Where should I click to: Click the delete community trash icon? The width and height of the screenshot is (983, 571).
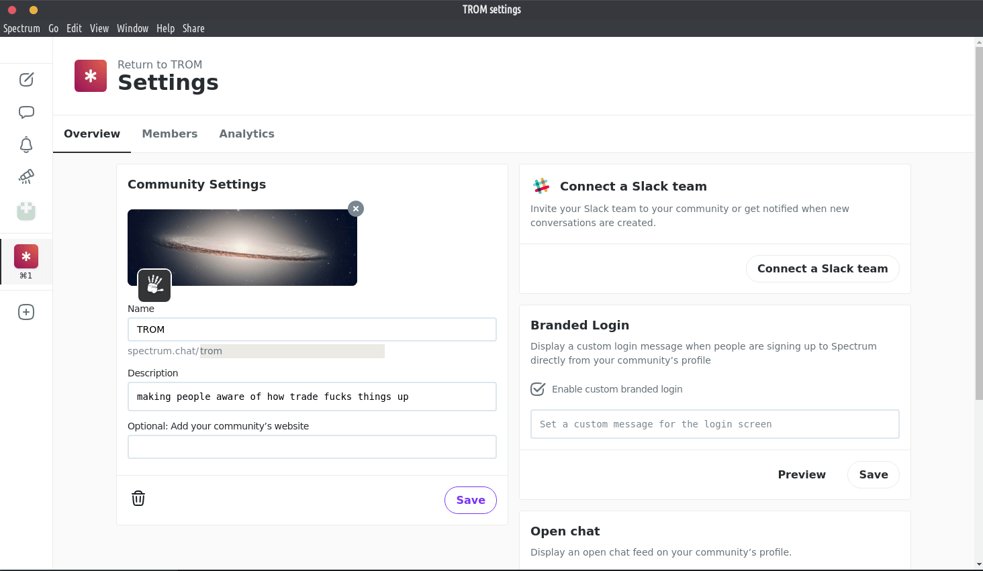coord(138,499)
